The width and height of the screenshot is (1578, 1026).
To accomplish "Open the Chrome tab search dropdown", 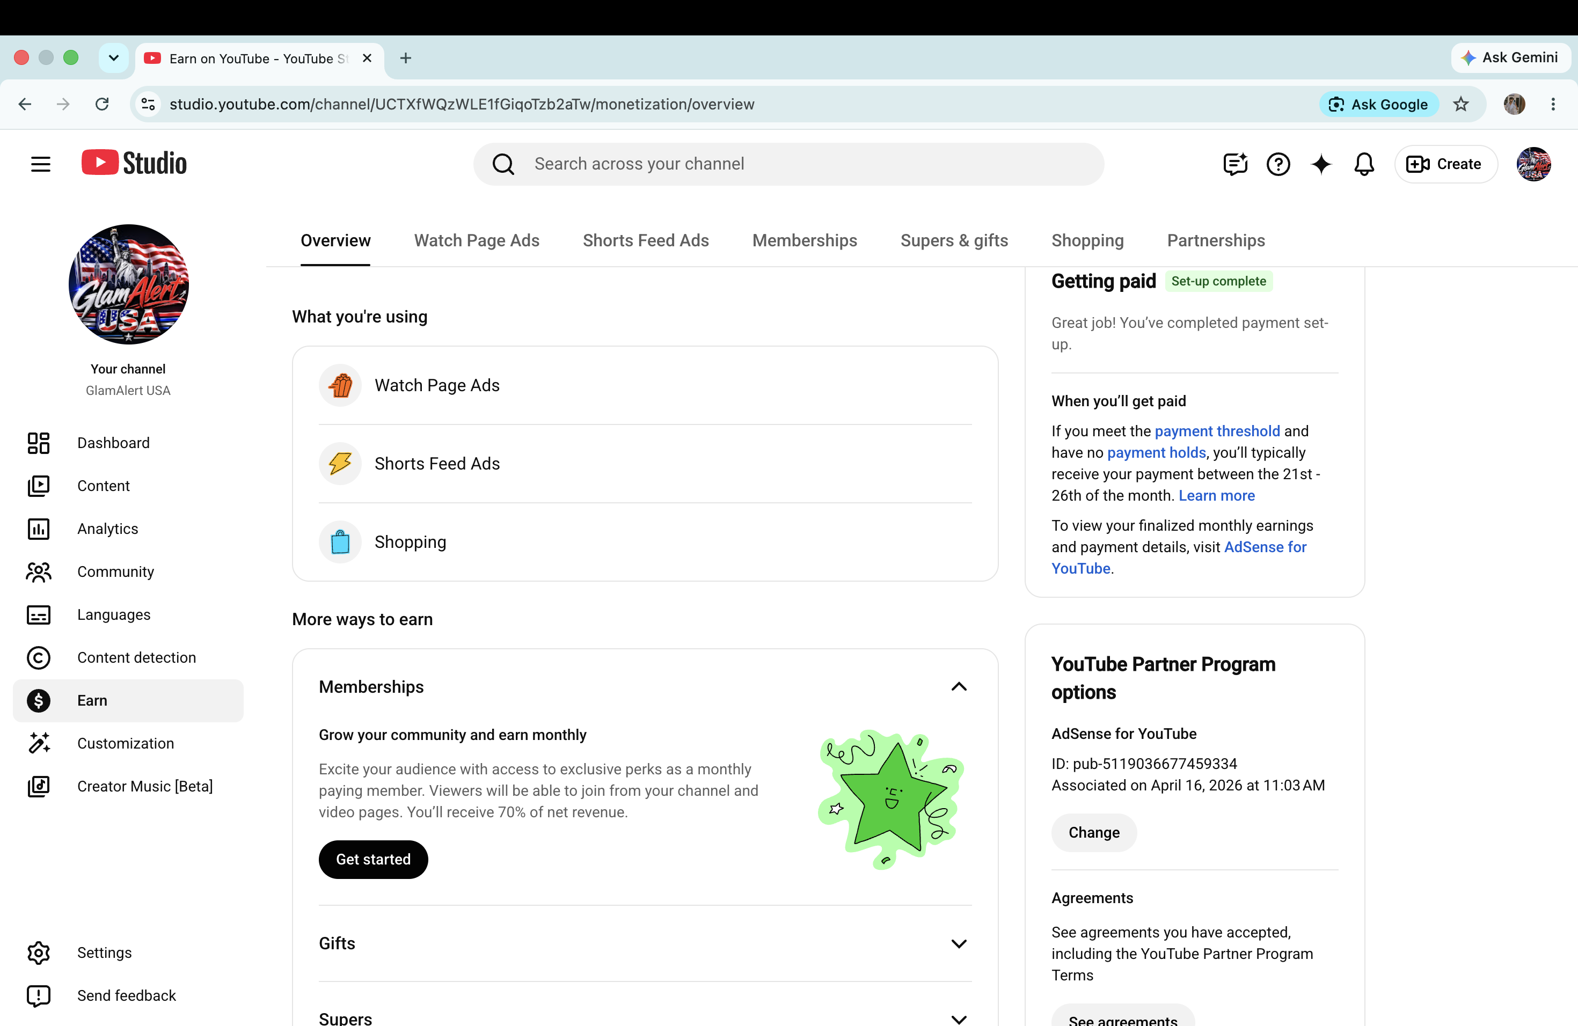I will pos(113,58).
